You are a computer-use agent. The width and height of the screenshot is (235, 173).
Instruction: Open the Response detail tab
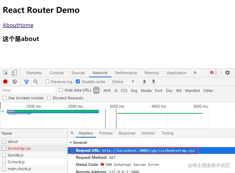click(127, 133)
